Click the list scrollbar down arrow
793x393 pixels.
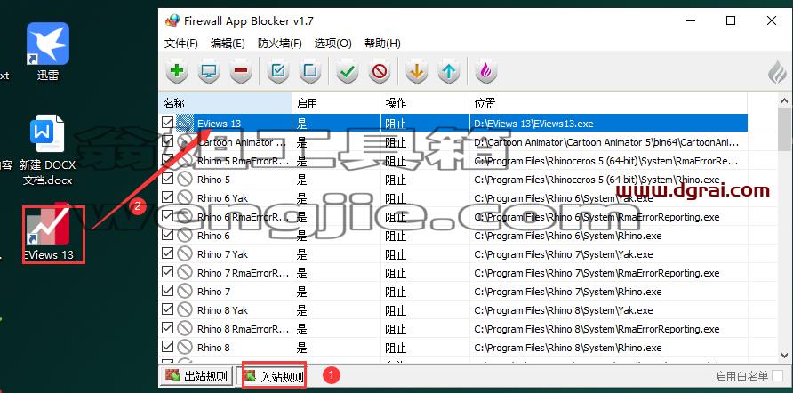coord(785,355)
